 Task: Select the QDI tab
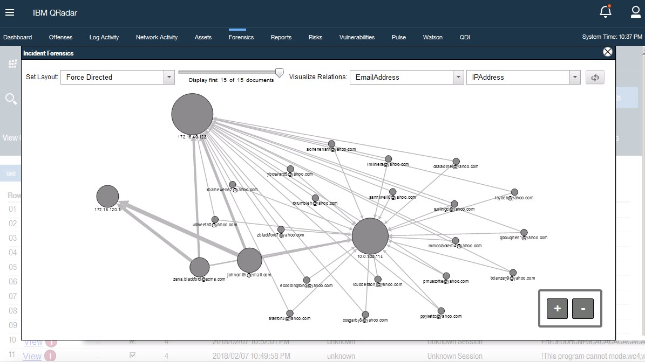465,37
